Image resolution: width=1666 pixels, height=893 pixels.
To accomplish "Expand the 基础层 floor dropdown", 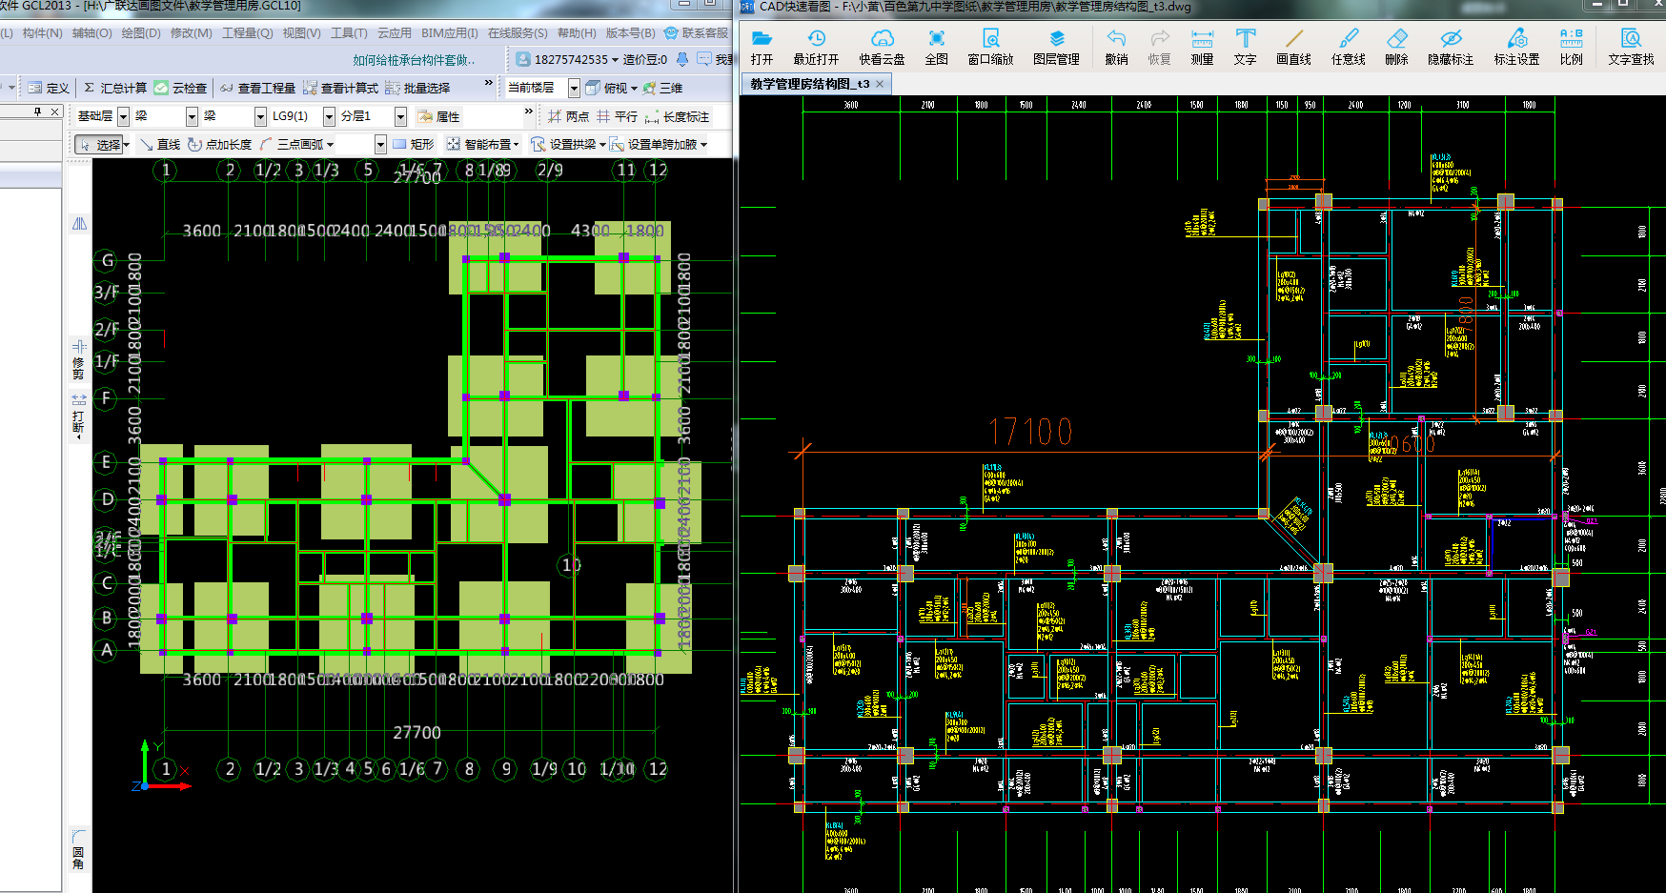I will click(x=123, y=116).
